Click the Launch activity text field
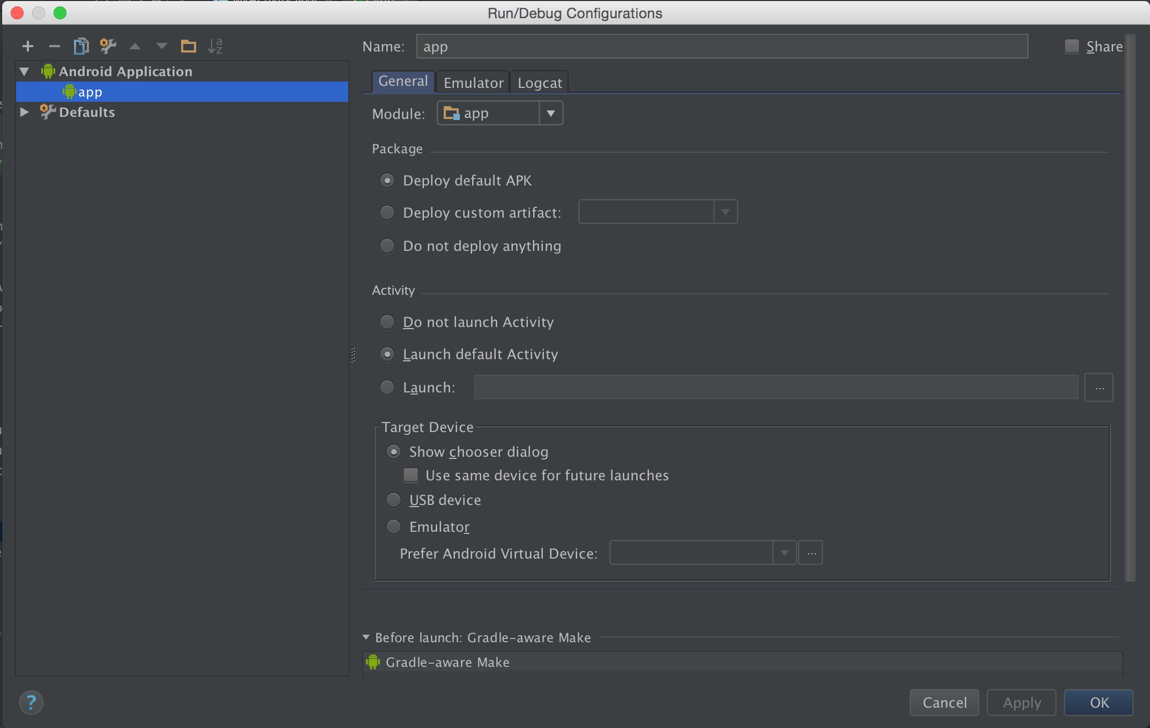1150x728 pixels. (776, 387)
